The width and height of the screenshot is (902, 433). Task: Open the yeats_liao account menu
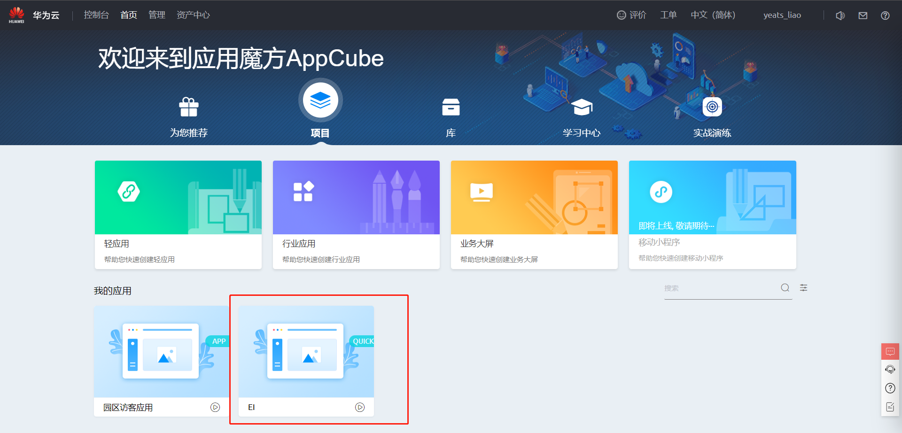click(782, 15)
